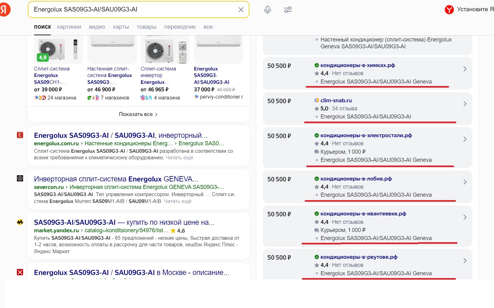Image resolution: width=494 pixels, height=308 pixels.
Task: Click courier delivery icon in ивантеевке offer
Action: tap(317, 230)
